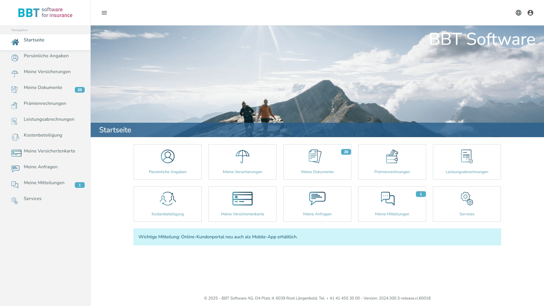Click the chat bubbles icon on Meine Mitteilungen tile

point(388,199)
